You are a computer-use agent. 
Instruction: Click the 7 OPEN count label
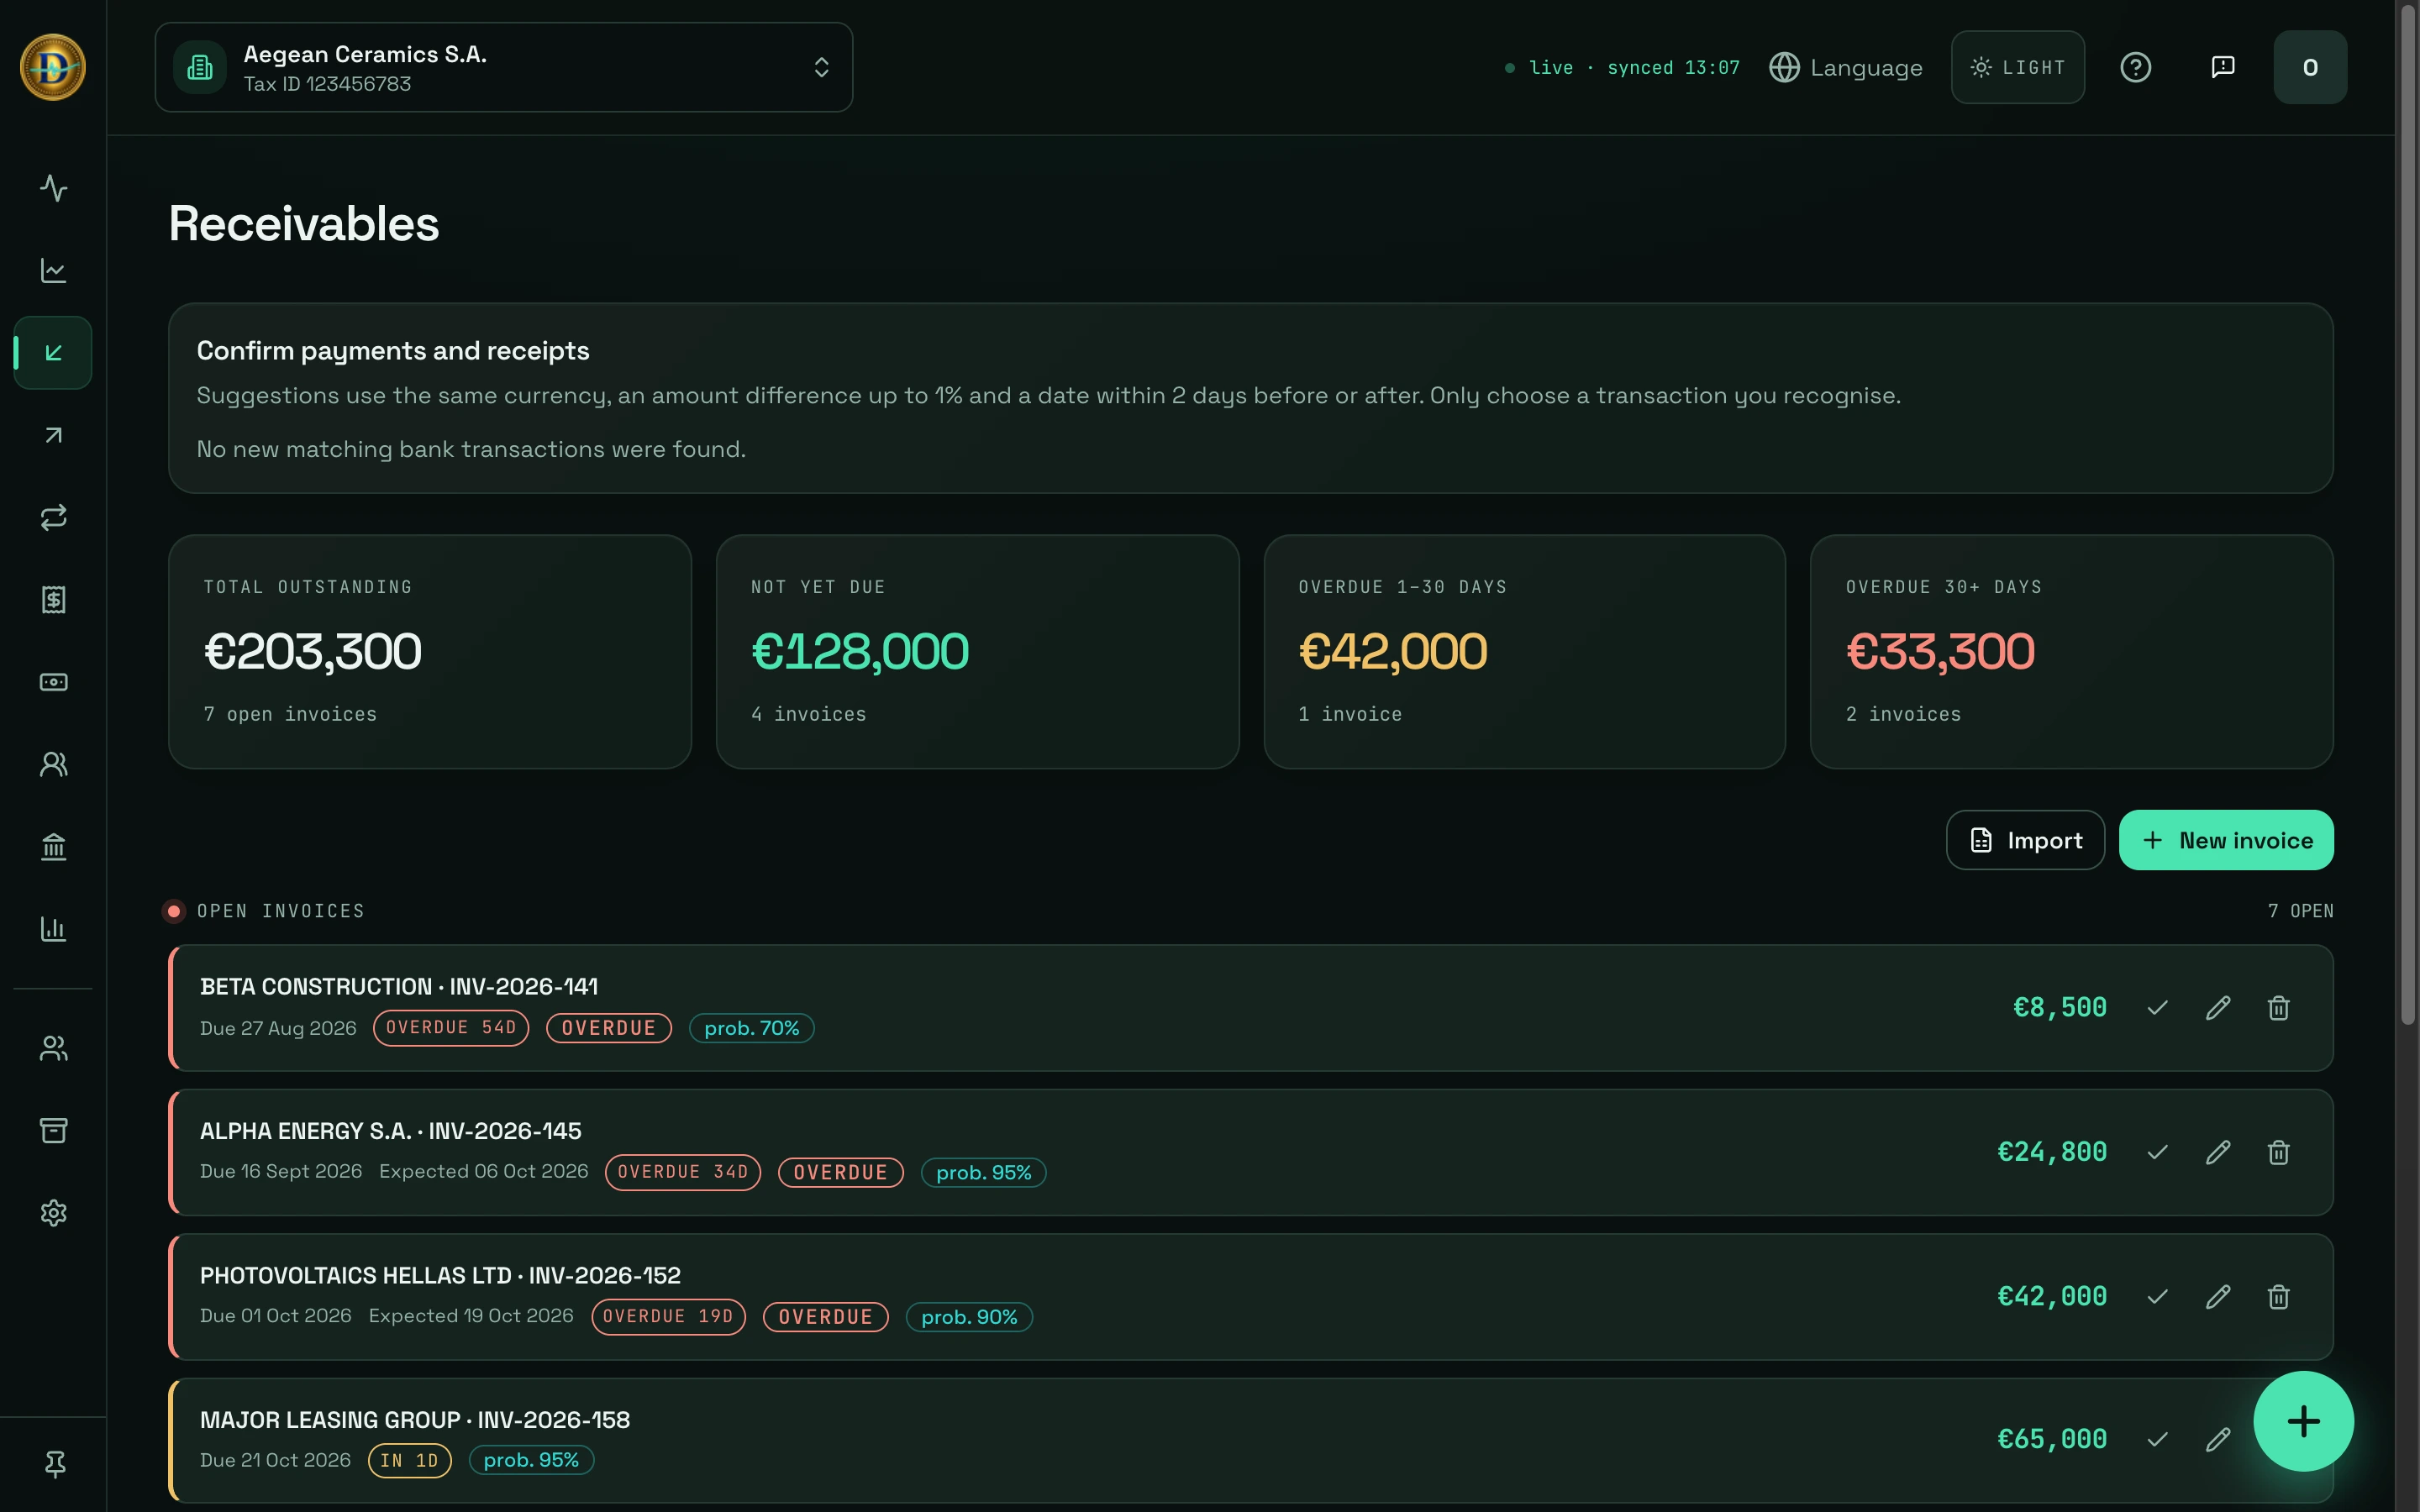pyautogui.click(x=2300, y=911)
